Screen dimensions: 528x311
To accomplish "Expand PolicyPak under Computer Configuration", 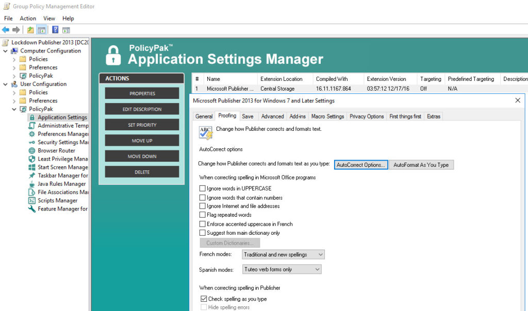I will 14,76.
